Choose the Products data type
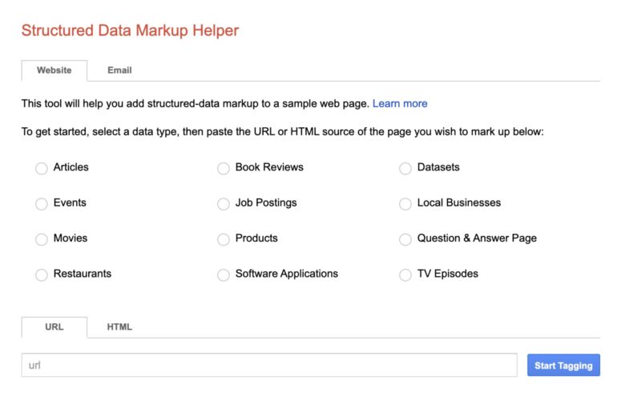Screen dimensions: 625x400 tap(224, 239)
